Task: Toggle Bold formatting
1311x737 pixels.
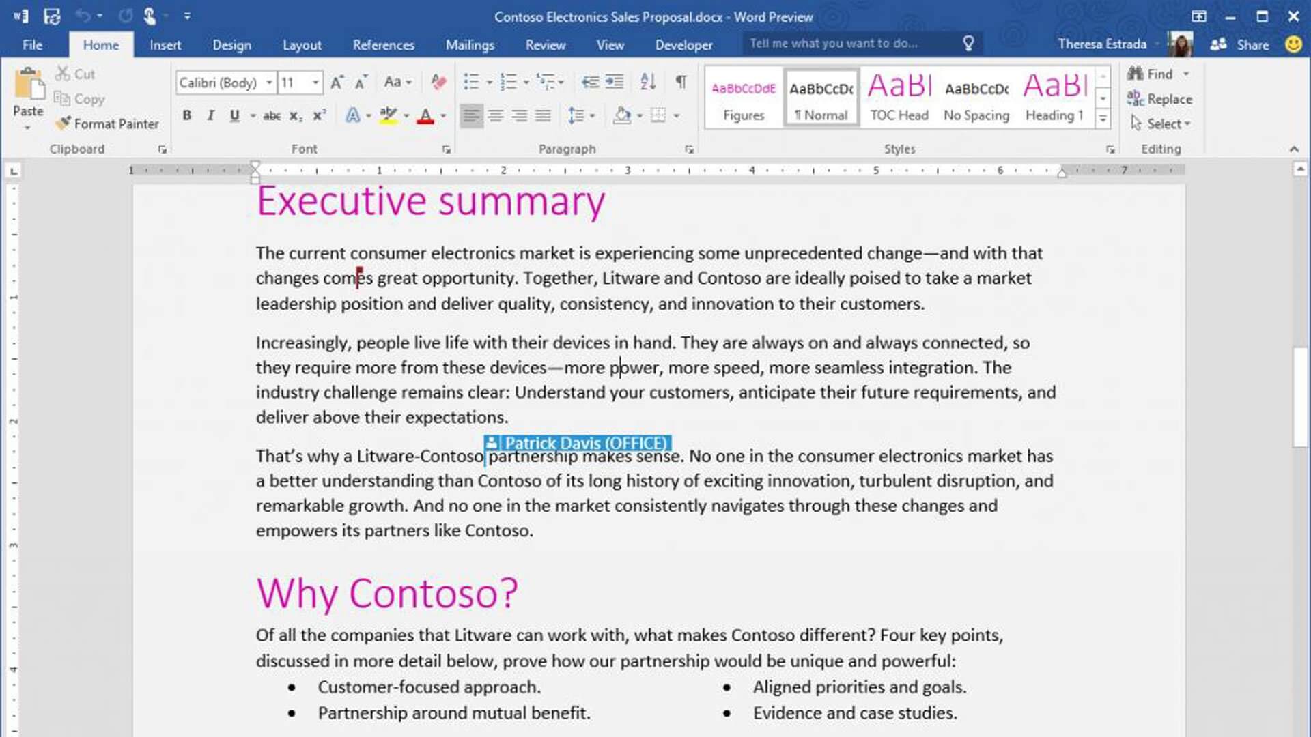Action: coord(186,116)
